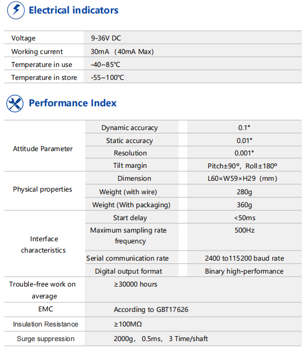Click the L60×W59×H29 dimension value
Image resolution: width=302 pixels, height=347 pixels.
point(242,179)
